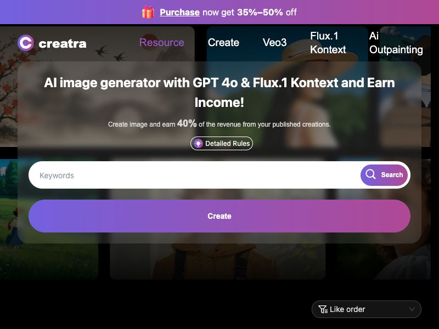Follow the Purchase link in promo banner
The width and height of the screenshot is (439, 329).
pyautogui.click(x=179, y=12)
